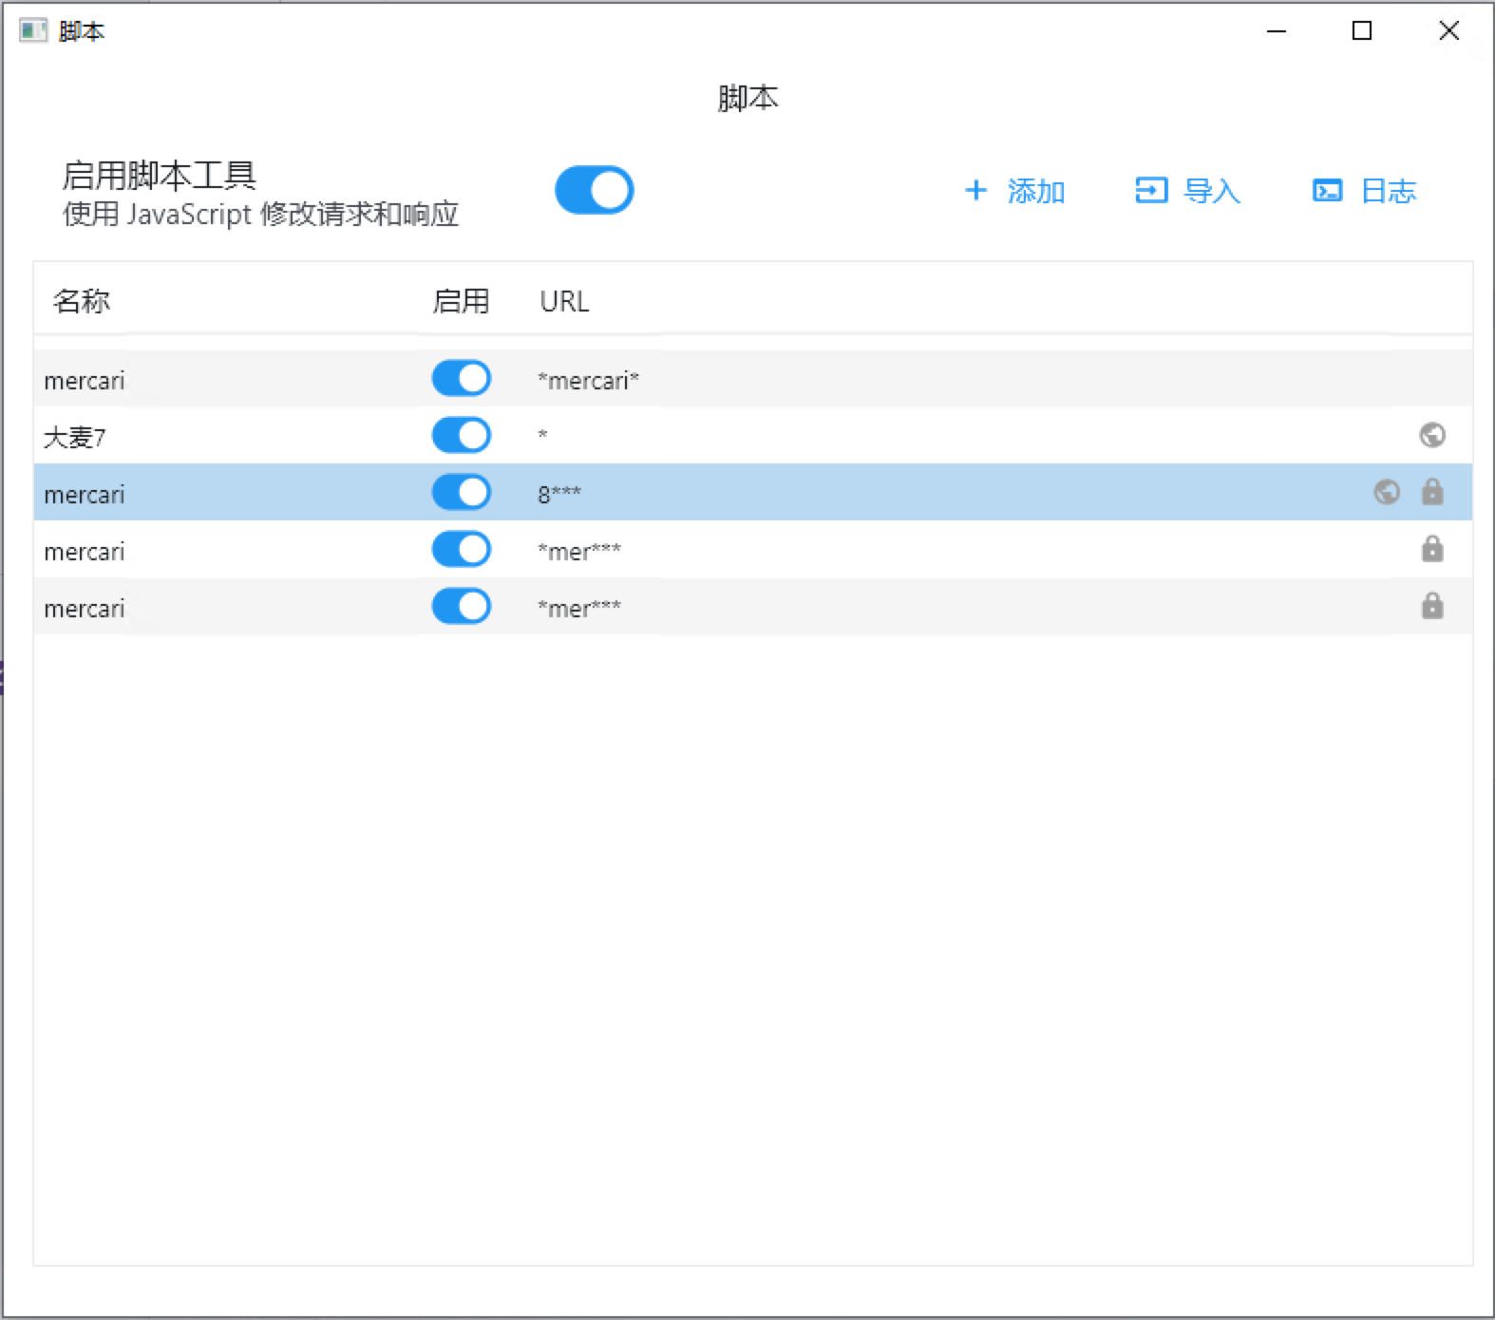Click the console icon beside 日志
The image size is (1495, 1320).
pyautogui.click(x=1327, y=191)
